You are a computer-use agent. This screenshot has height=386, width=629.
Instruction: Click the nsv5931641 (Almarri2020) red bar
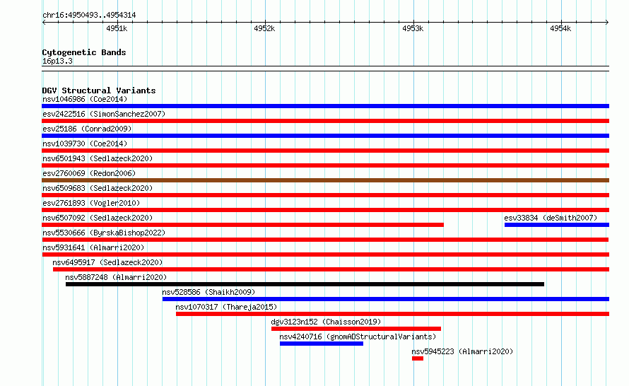(325, 255)
